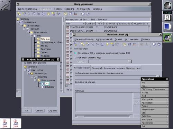The height and width of the screenshot is (129, 173).
Task: Launch XTerm from Applications menu
Action: point(155,93)
